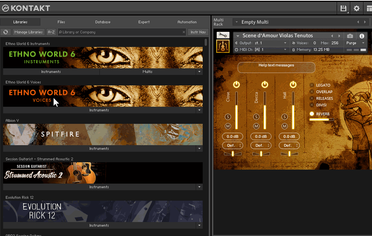Collapse Scene d'Amour instrument header arrow
This screenshot has height=236, width=372.
238,36
